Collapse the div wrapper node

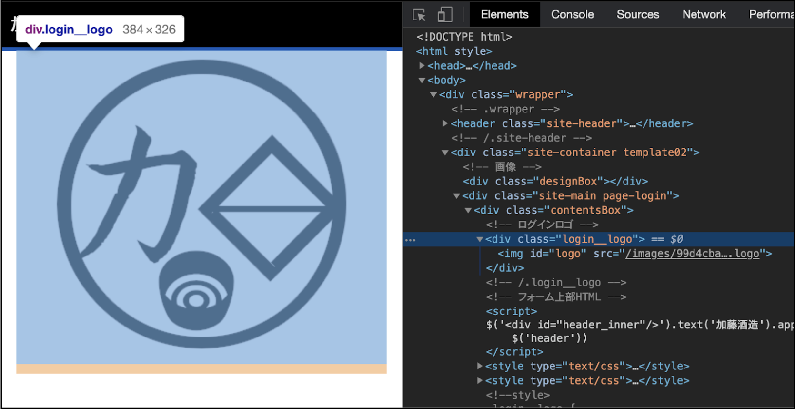tap(433, 95)
